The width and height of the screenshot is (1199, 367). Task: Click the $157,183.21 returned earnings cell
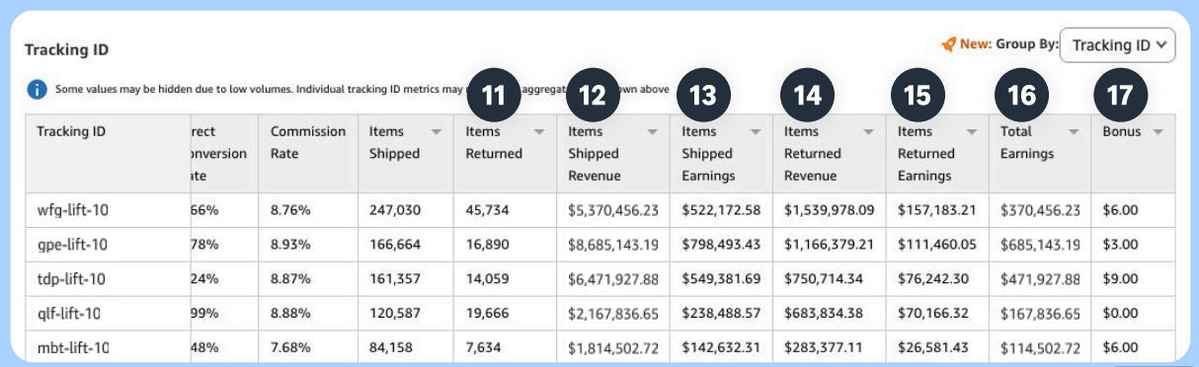pos(937,210)
